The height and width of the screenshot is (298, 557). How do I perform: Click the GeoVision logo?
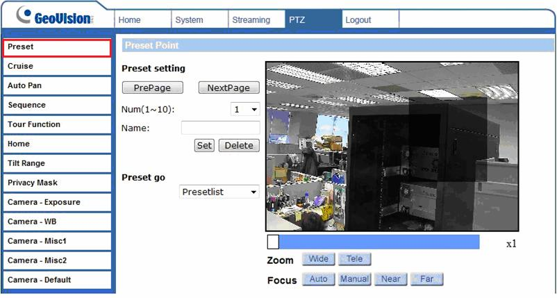pos(54,15)
